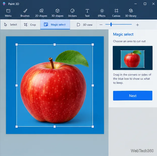157x156 pixels.
Task: Click the top-right selection handle
Action: coord(93,45)
